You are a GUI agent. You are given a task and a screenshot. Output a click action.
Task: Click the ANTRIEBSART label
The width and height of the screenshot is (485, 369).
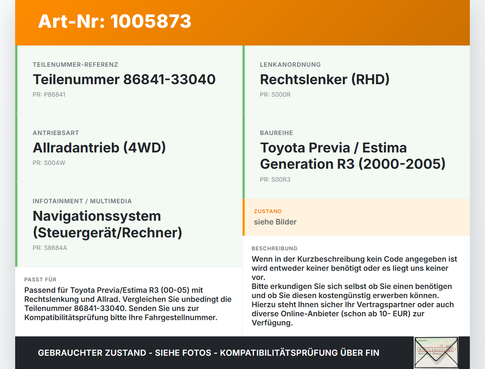click(56, 133)
